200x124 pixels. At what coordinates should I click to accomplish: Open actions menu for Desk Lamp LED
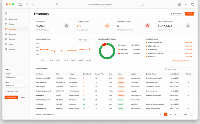pyautogui.click(x=188, y=109)
